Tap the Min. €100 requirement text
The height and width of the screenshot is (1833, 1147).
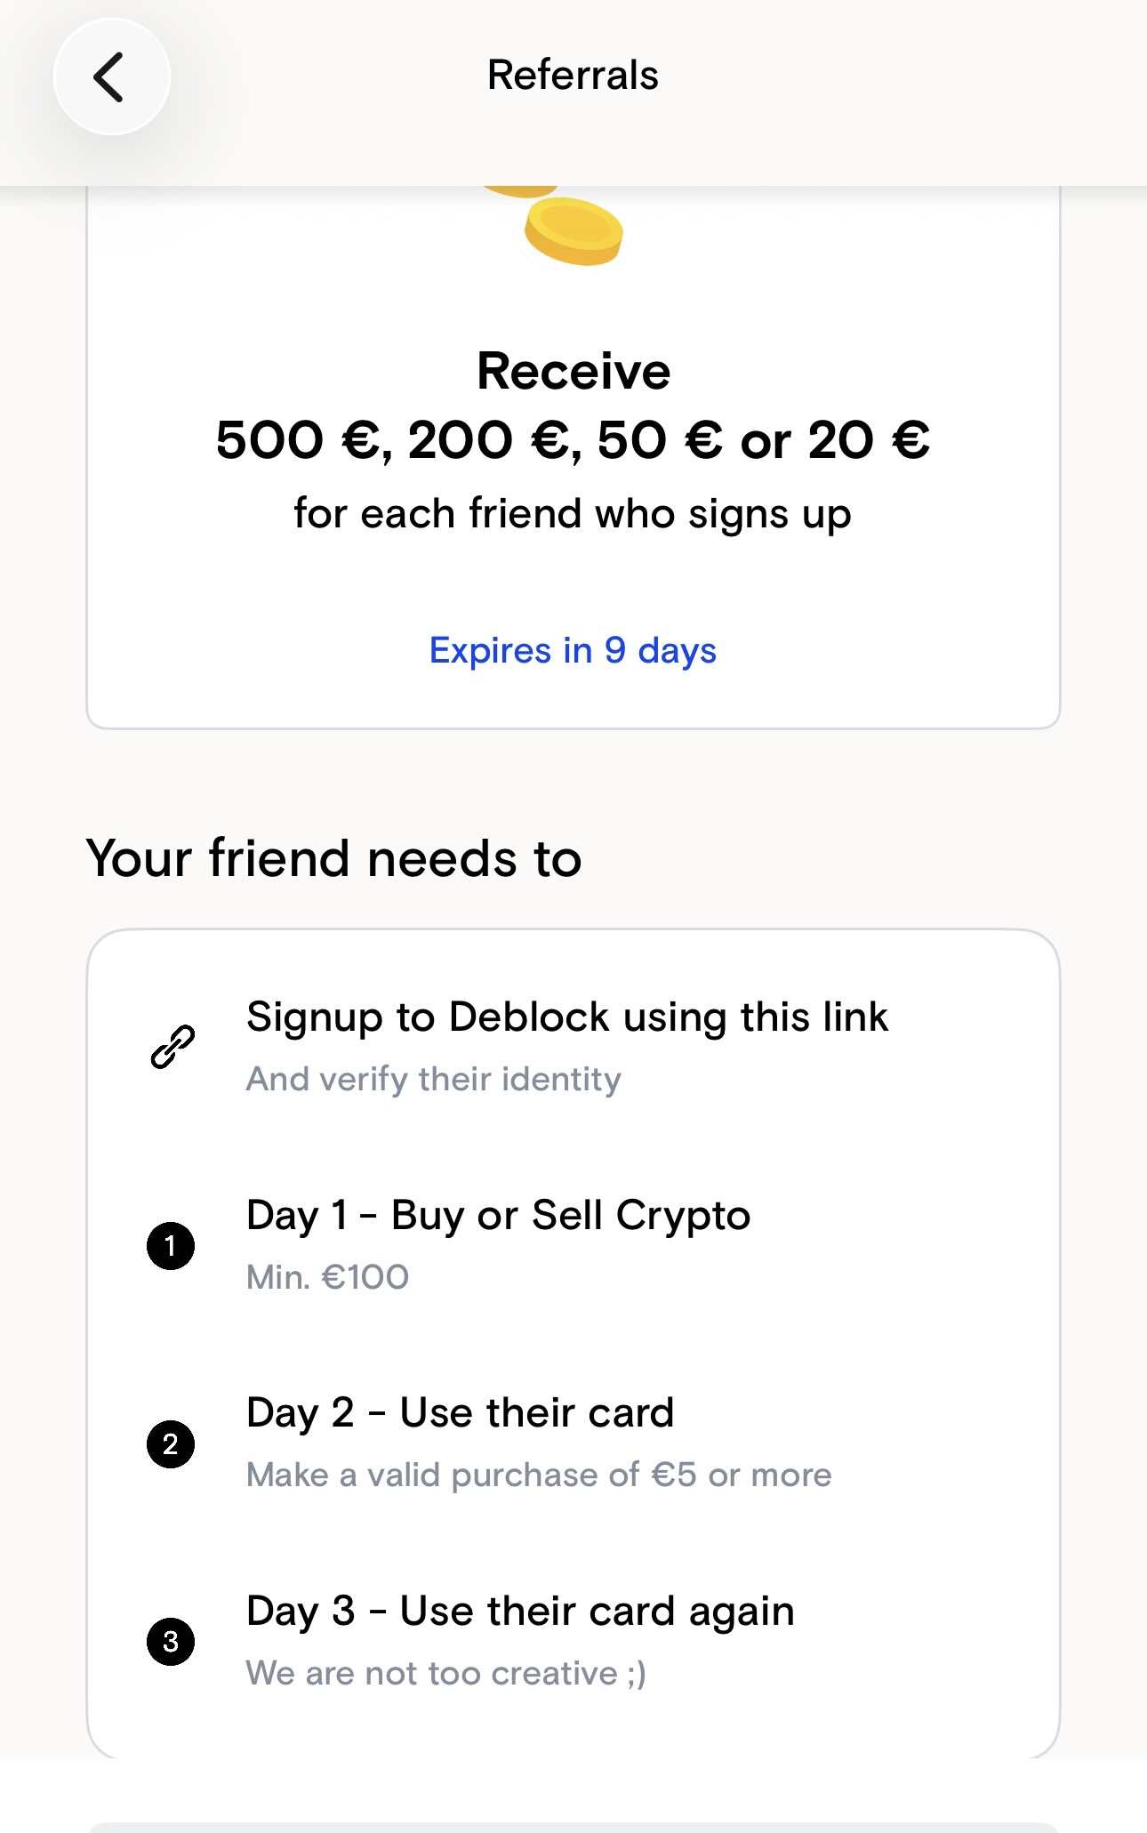327,1278
